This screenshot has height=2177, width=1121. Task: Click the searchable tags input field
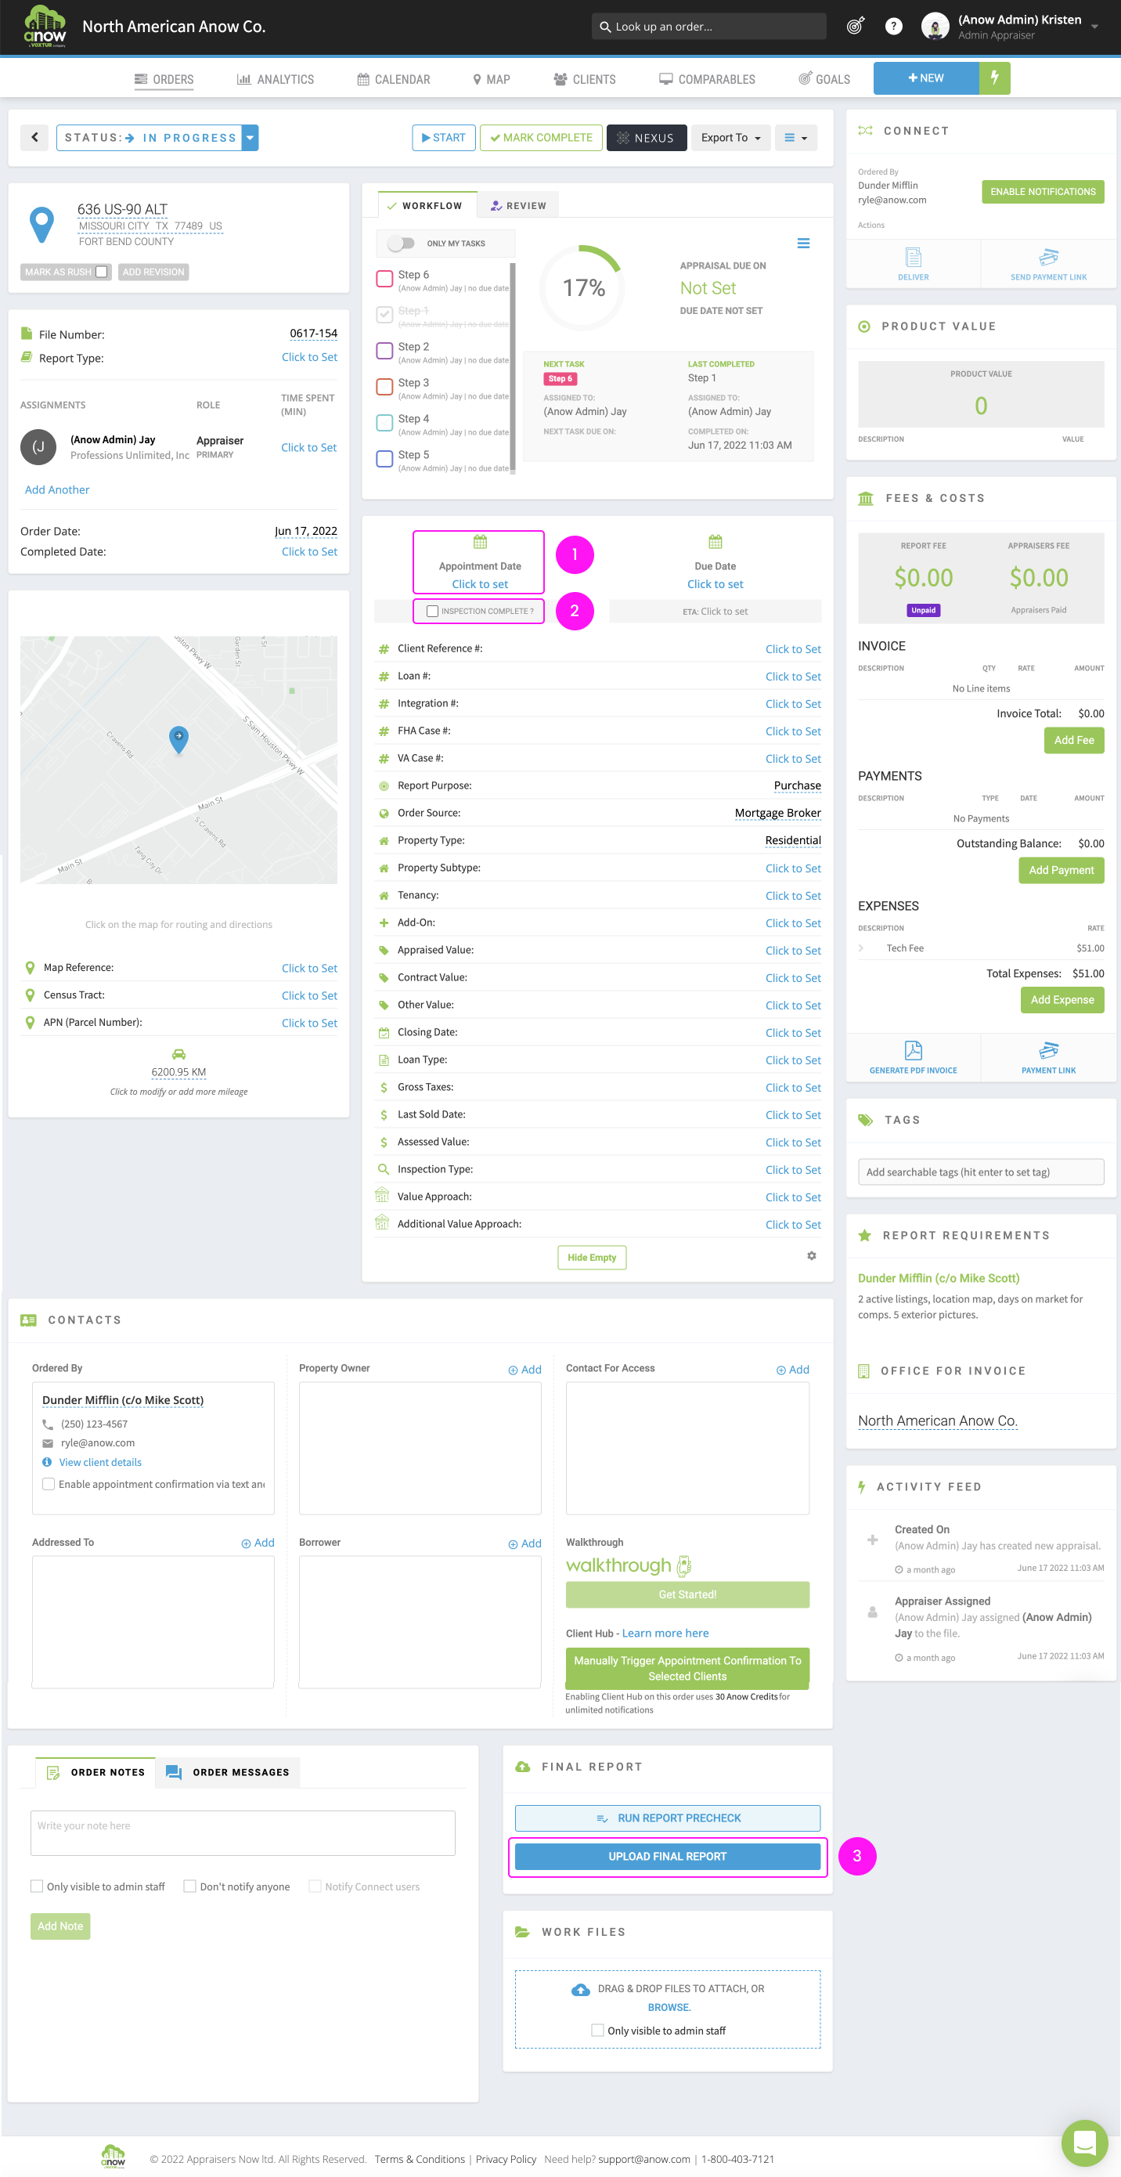tap(981, 1172)
